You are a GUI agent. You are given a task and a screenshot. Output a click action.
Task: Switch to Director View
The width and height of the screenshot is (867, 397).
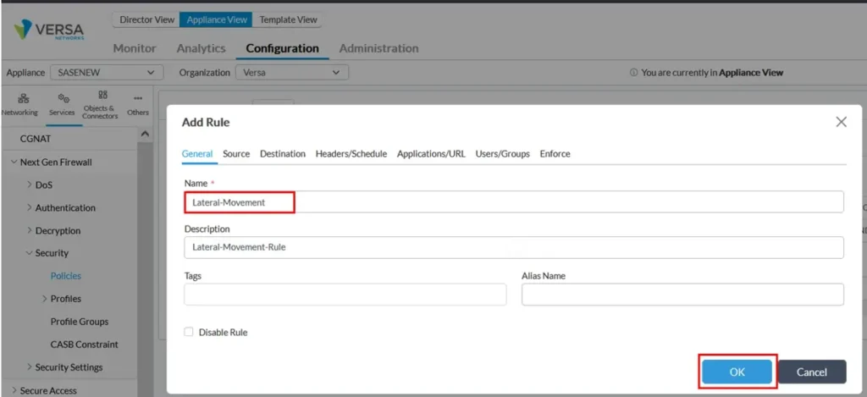tap(148, 19)
